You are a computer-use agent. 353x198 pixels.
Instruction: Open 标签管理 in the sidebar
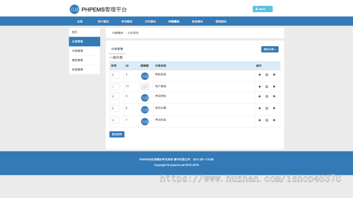pos(84,70)
